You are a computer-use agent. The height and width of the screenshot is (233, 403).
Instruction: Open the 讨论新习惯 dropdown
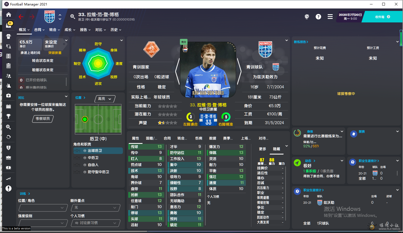click(96, 223)
